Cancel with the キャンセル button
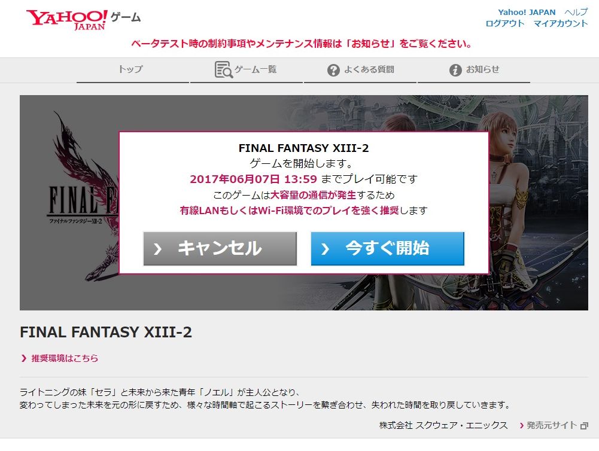Viewport: 599px width, 451px height. 220,249
